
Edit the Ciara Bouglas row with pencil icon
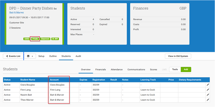(208, 85)
